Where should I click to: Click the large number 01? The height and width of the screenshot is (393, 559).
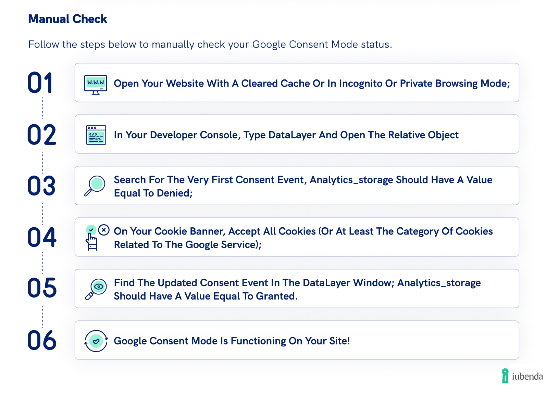40,83
